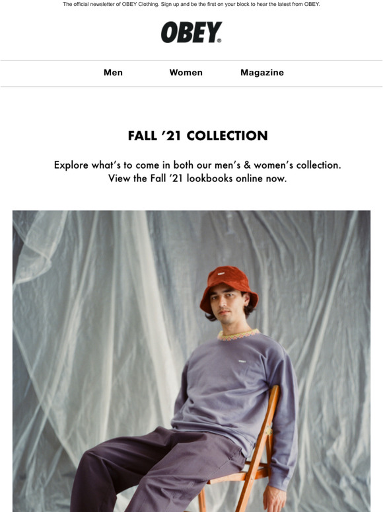This screenshot has width=383, height=512.
Task: Click the OBEY logo at top
Action: pyautogui.click(x=191, y=32)
